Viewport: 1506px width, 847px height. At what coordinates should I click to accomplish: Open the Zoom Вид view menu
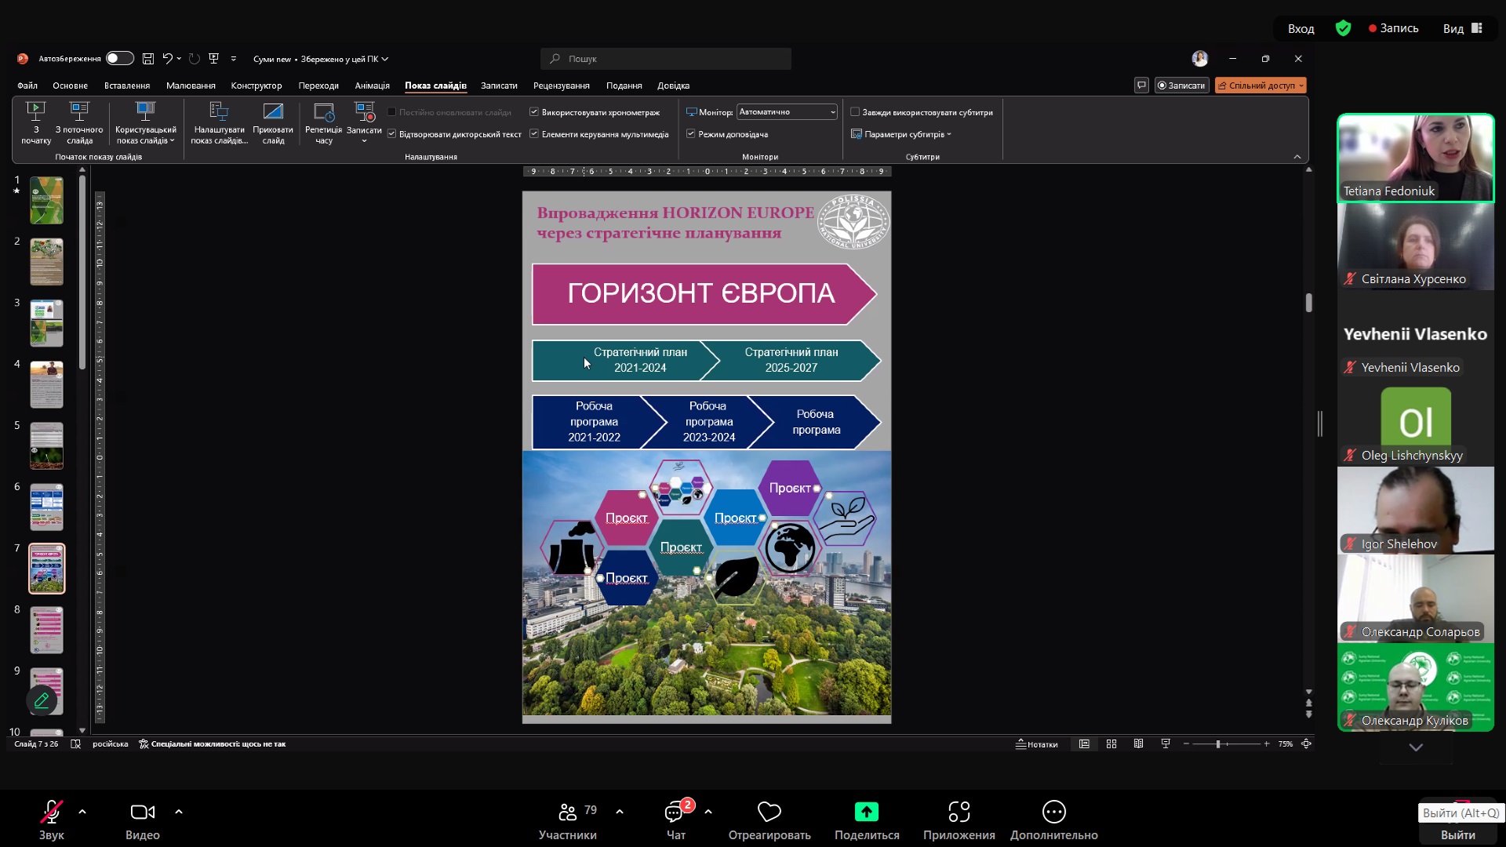(1462, 28)
